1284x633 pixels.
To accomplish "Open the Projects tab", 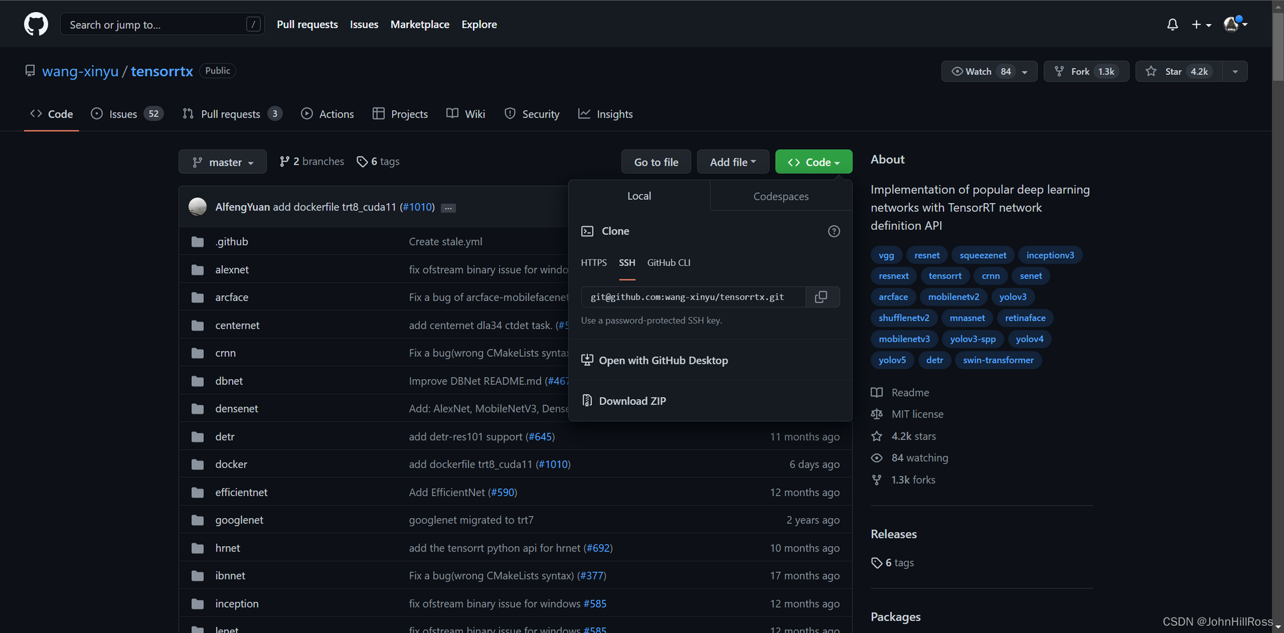I will click(401, 114).
